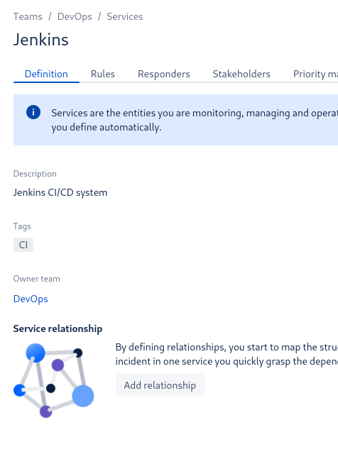Image resolution: width=338 pixels, height=459 pixels.
Task: Select the Definition tab
Action: point(46,74)
